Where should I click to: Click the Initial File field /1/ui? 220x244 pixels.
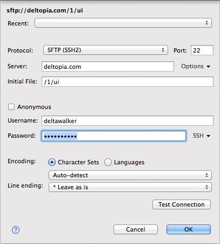pyautogui.click(x=128, y=82)
